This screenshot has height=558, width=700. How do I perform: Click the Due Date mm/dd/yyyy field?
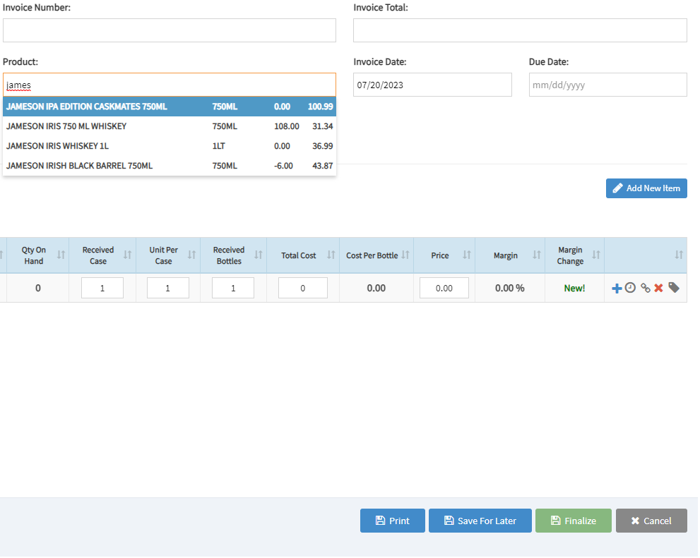point(607,85)
